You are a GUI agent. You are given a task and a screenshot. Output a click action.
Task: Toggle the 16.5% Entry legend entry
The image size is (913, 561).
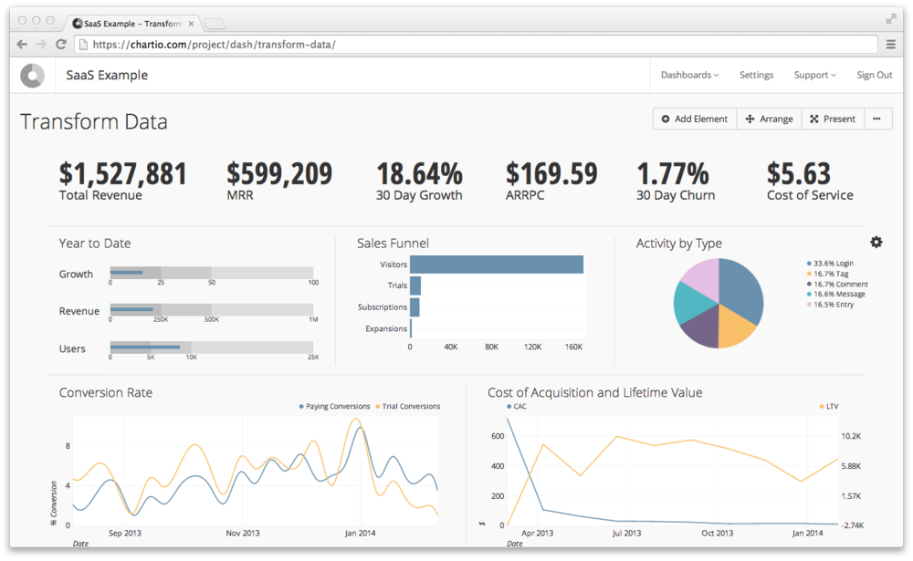pyautogui.click(x=830, y=305)
